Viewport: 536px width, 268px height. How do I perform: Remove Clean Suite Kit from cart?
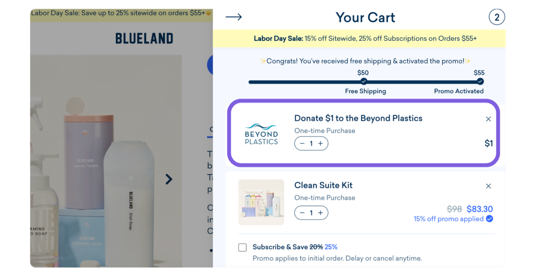click(488, 186)
